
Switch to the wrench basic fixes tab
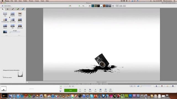pyautogui.click(x=2, y=9)
